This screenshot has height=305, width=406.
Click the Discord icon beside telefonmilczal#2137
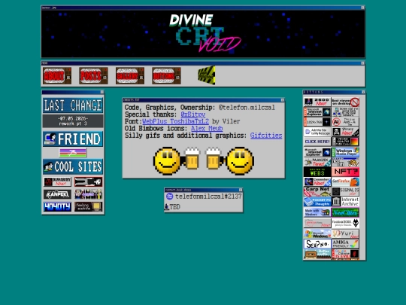[170, 197]
